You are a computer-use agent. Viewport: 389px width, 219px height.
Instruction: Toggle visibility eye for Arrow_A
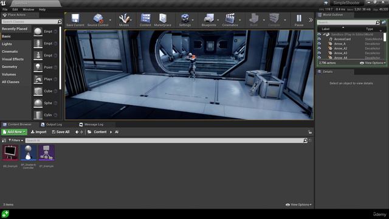click(x=319, y=44)
